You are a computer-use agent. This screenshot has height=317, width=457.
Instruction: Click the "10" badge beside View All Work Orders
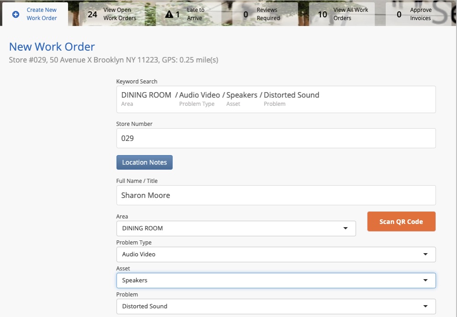point(323,14)
